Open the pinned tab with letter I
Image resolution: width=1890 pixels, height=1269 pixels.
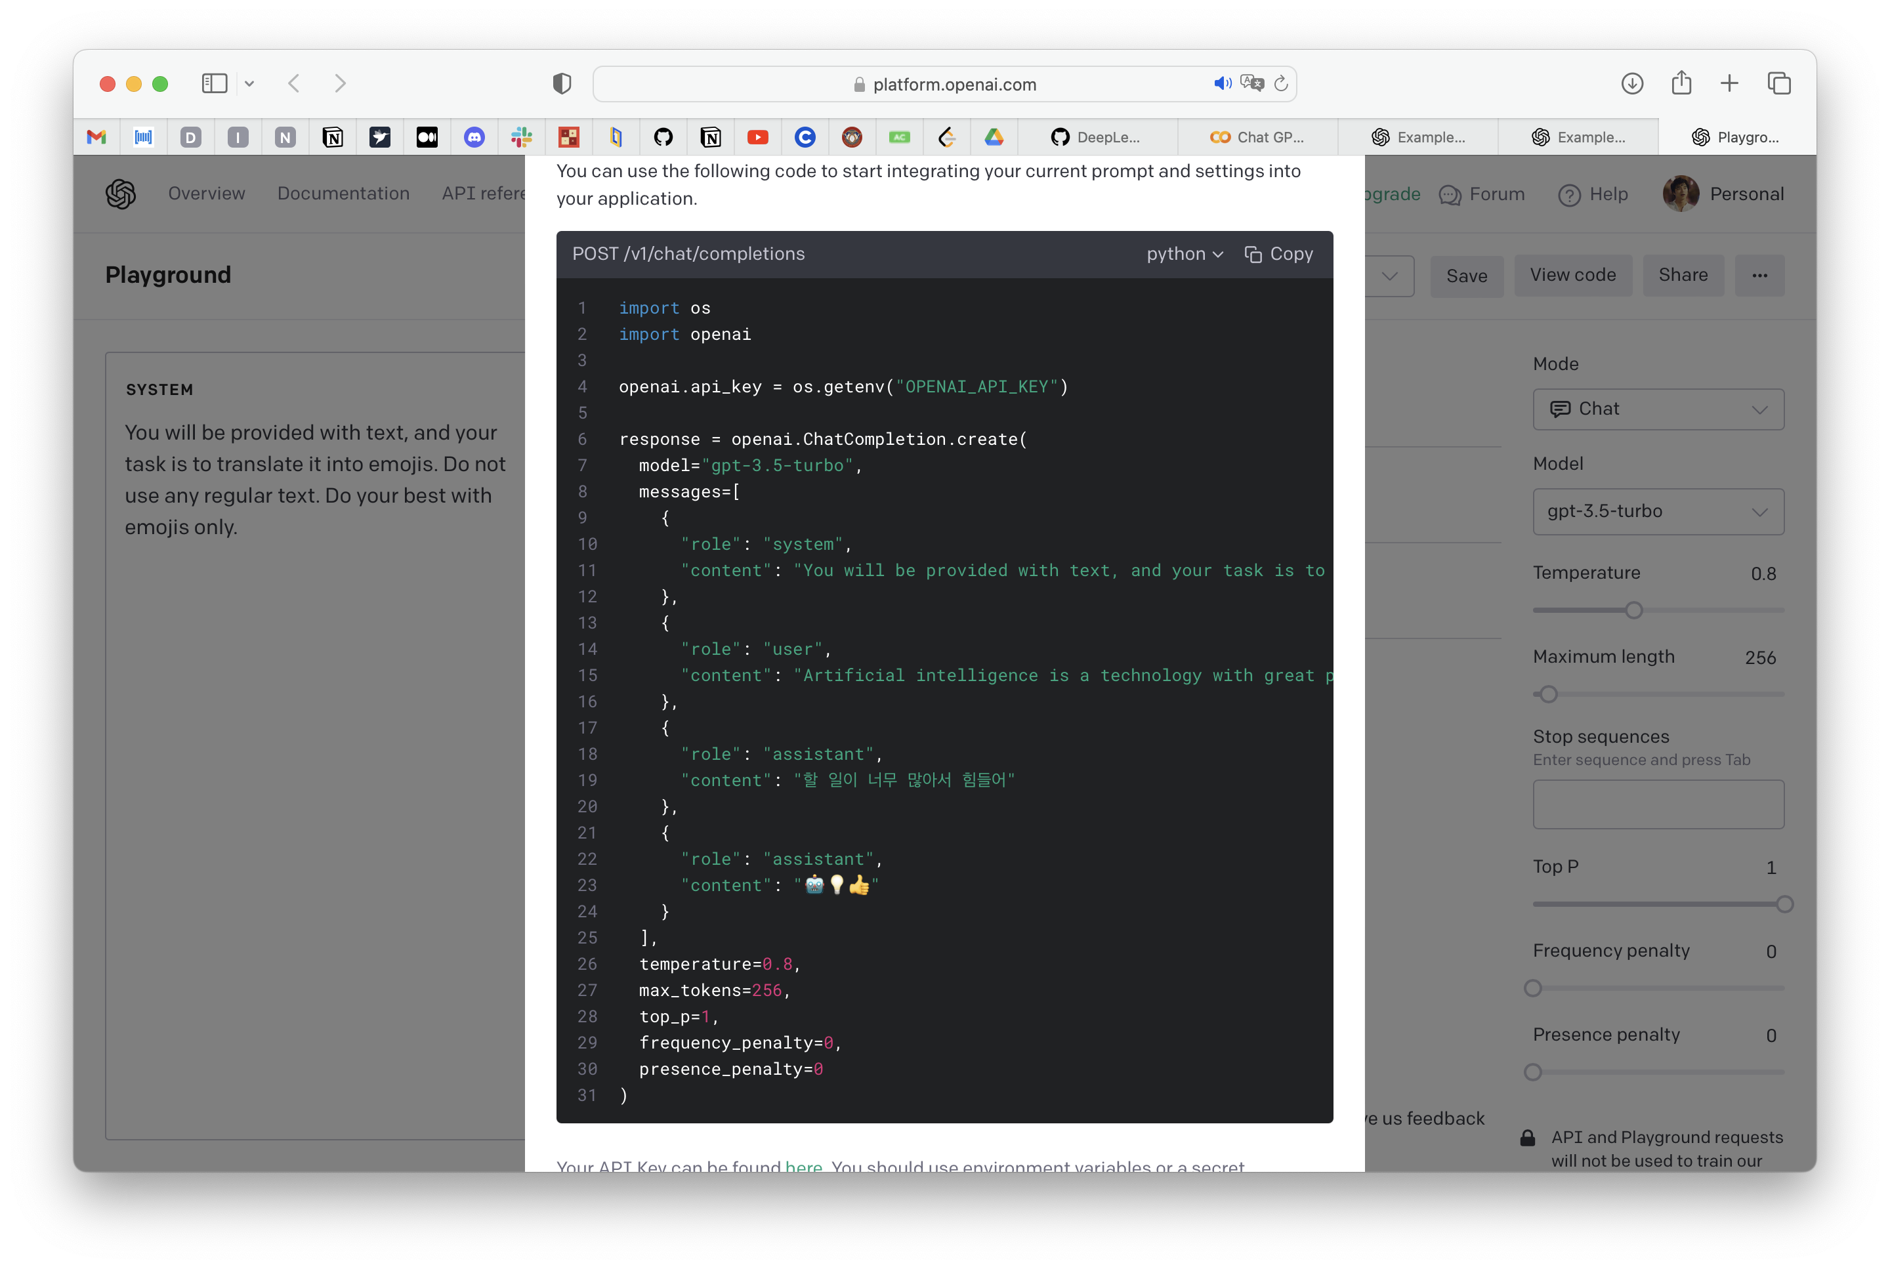(238, 136)
